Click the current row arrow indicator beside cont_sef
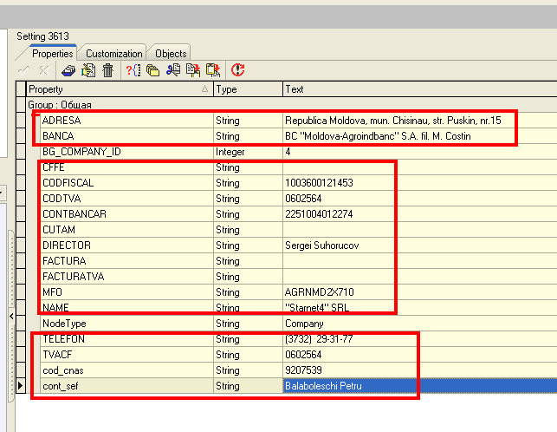Screen dimensions: 557x432 (x=21, y=386)
